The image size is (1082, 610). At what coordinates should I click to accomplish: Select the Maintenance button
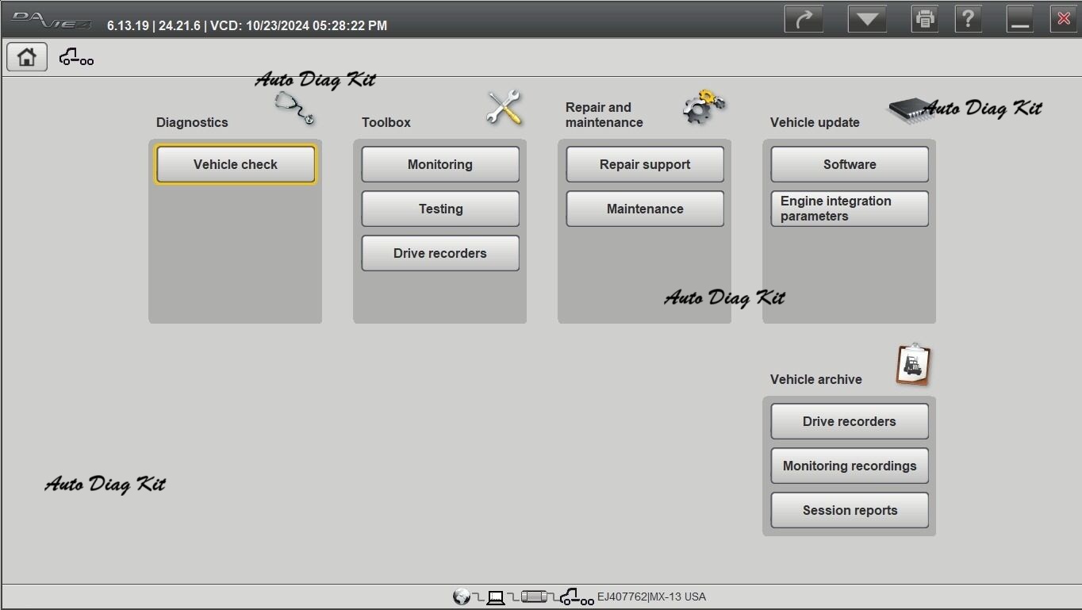(645, 209)
